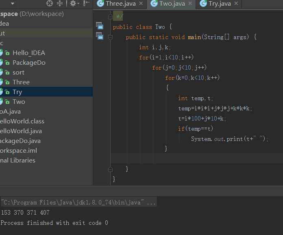Click the Two.java class file icon
The width and height of the screenshot is (283, 235).
(x=154, y=3)
